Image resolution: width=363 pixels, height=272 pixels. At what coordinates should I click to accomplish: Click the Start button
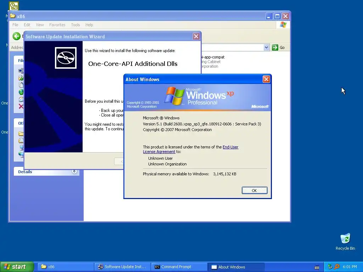click(17, 267)
